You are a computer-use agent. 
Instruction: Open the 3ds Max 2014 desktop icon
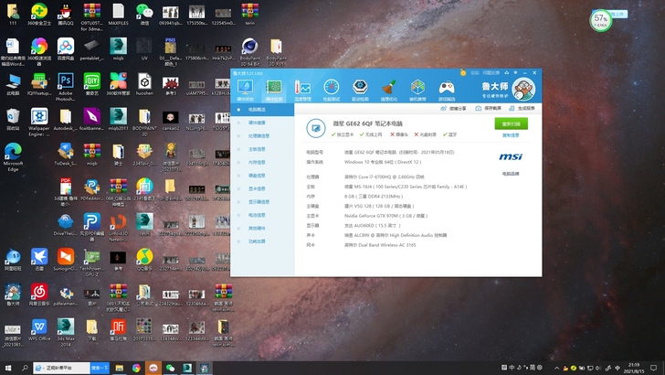(66, 332)
